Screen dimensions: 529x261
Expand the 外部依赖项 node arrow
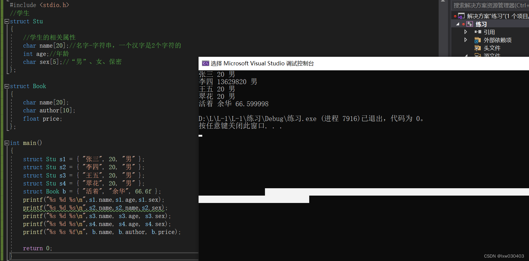tap(466, 40)
